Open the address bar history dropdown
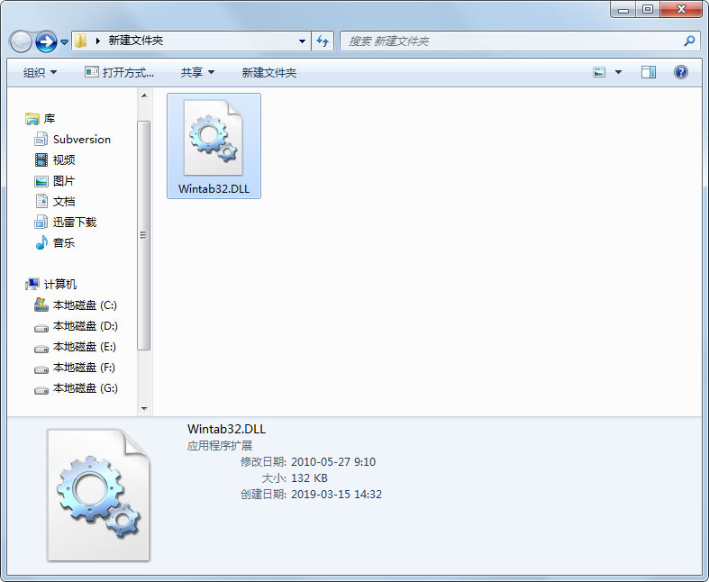 coord(302,41)
